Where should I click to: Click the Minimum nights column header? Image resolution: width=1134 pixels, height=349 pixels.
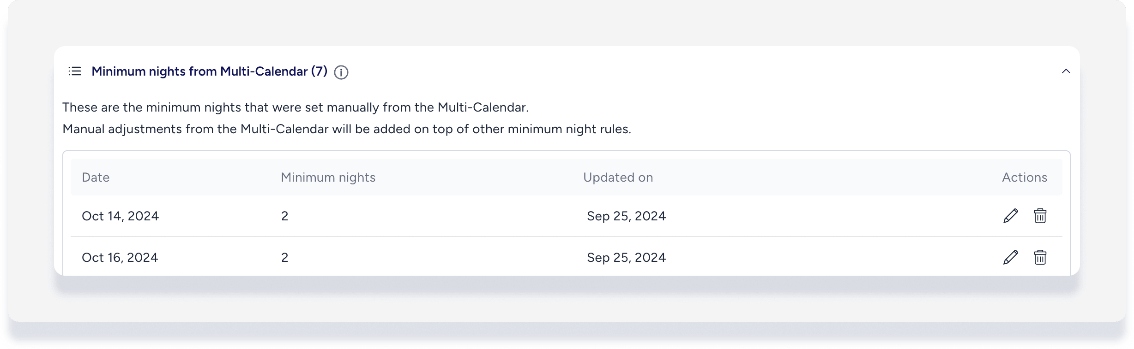click(x=328, y=177)
